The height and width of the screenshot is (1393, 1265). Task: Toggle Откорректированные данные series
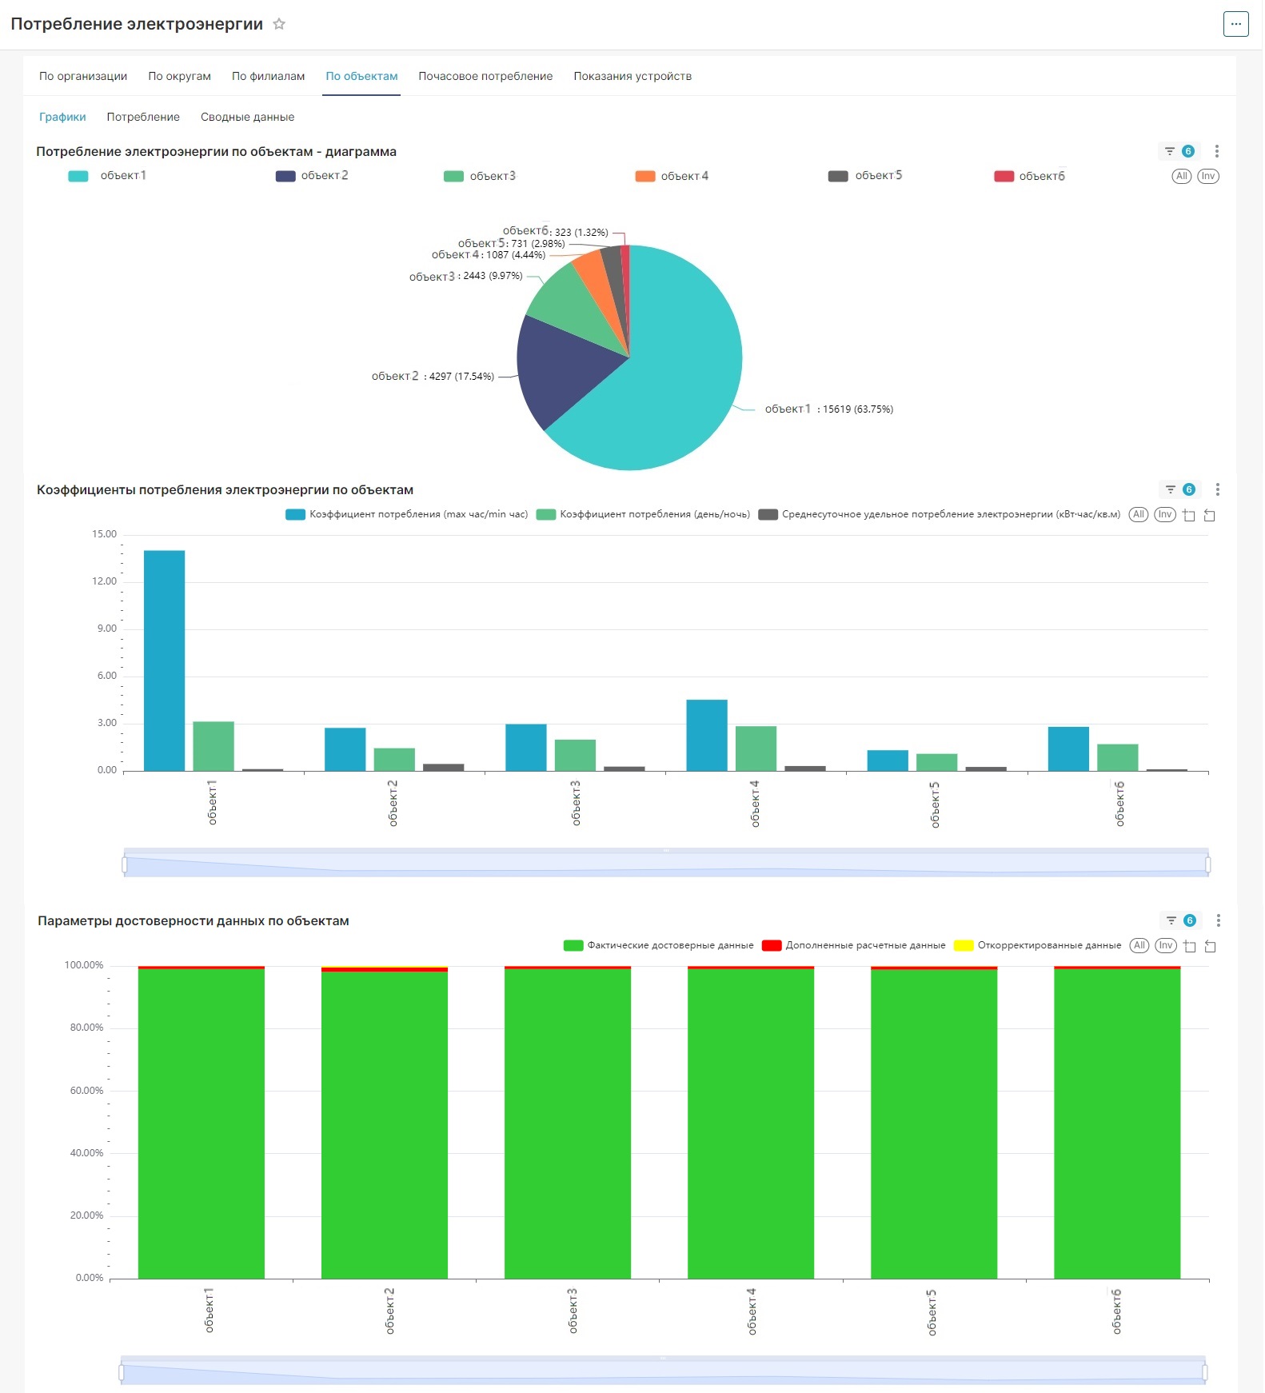click(x=1038, y=945)
